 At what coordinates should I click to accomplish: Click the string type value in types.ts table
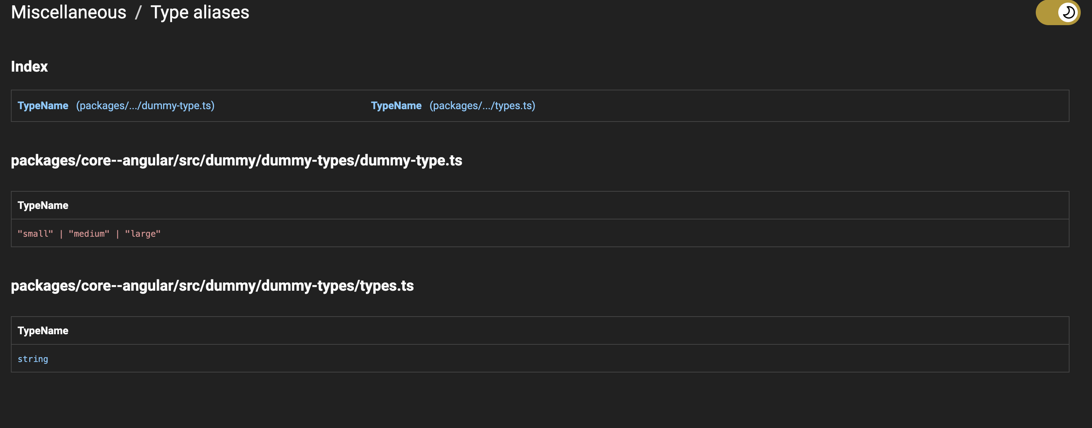tap(33, 359)
